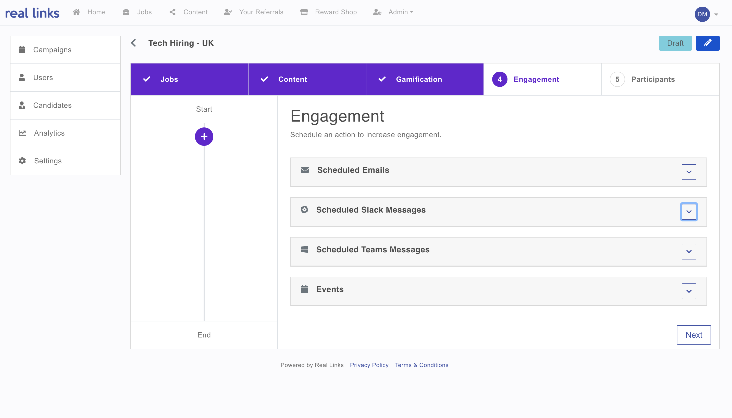The image size is (732, 418).
Task: Go to the Gamification step tab
Action: pos(418,79)
